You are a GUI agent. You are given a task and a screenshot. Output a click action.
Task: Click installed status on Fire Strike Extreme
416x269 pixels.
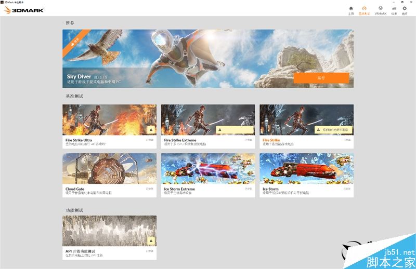(x=249, y=140)
